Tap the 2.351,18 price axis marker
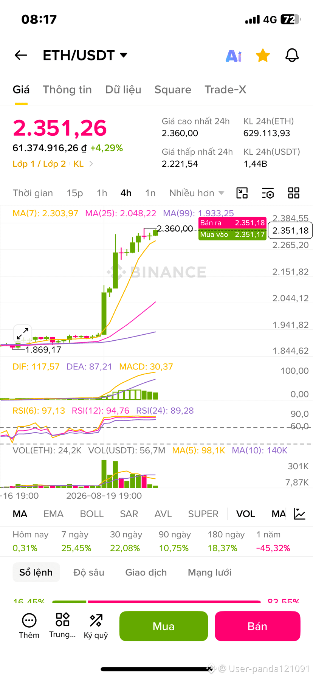The image size is (313, 678). [290, 231]
